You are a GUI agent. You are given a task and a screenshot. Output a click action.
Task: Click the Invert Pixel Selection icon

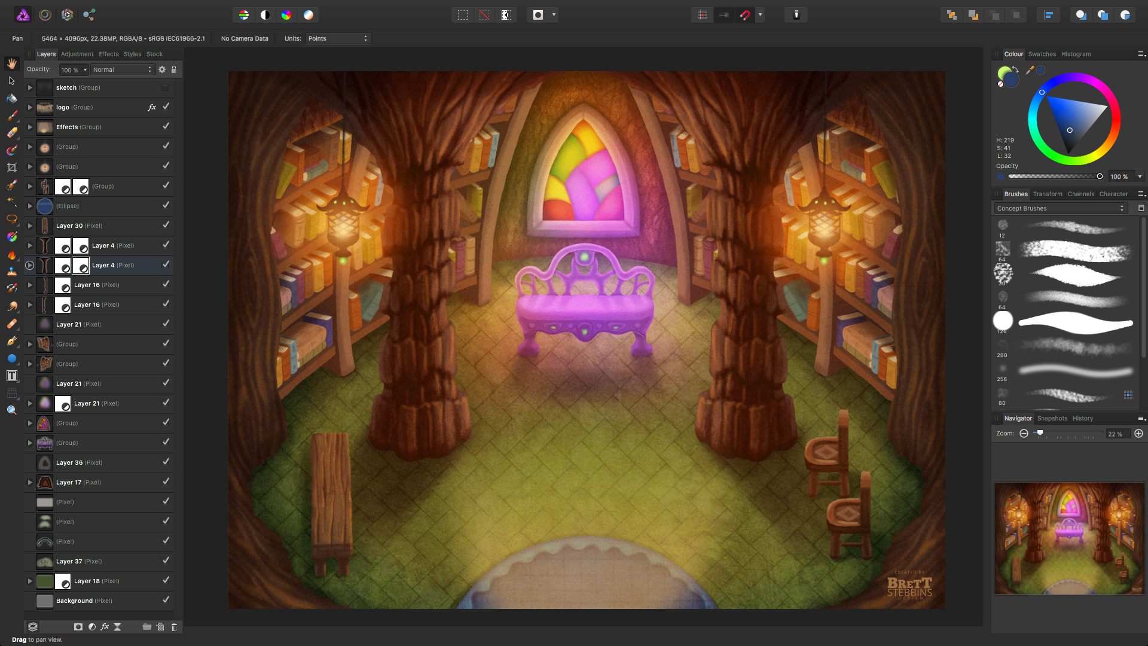[506, 15]
